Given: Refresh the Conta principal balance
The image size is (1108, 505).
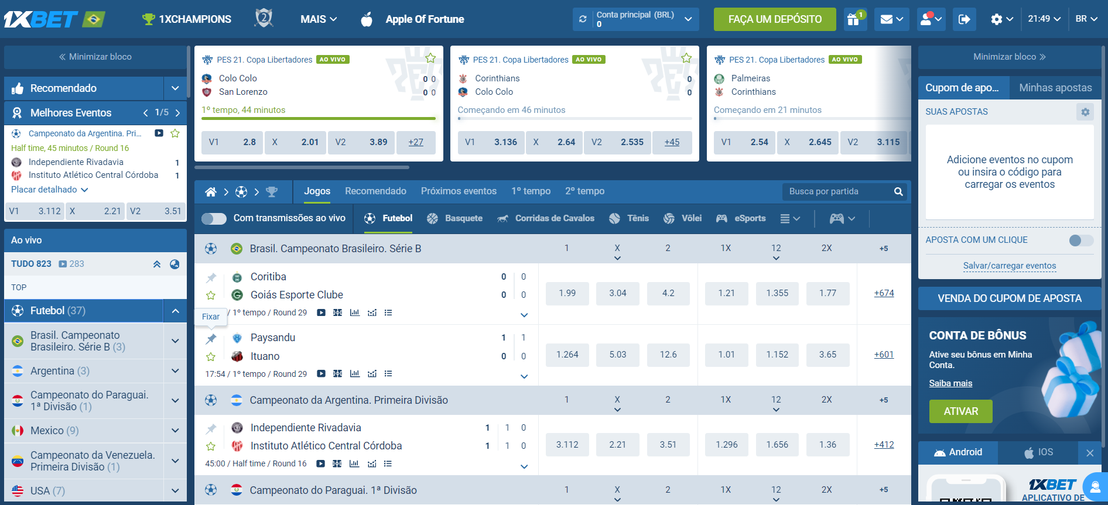Looking at the screenshot, I should 583,19.
